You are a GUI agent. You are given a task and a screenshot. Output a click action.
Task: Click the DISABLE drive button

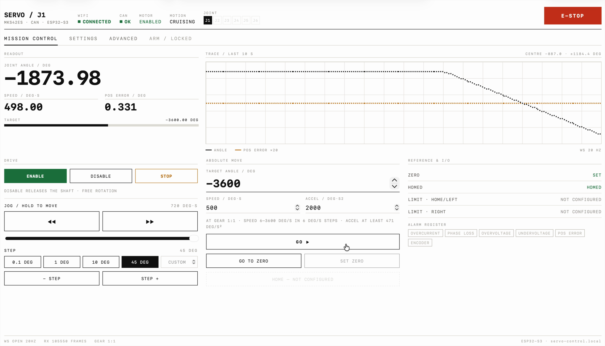coord(101,176)
